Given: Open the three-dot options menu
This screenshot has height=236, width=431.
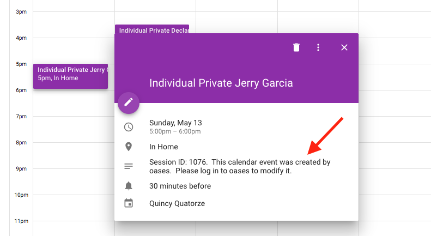Looking at the screenshot, I should [x=318, y=47].
